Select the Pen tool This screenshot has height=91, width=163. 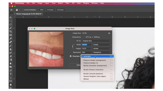coord(11,71)
